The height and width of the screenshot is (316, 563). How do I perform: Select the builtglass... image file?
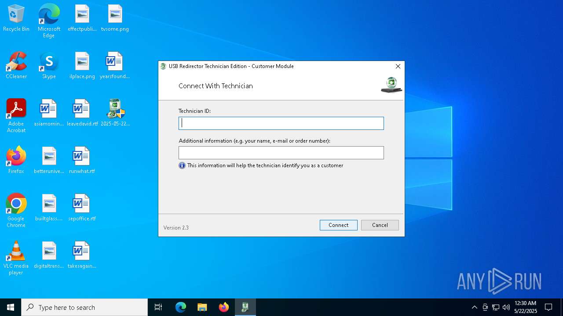coord(49,208)
